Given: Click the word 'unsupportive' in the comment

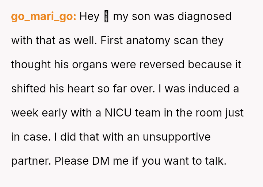Looking at the screenshot, I should pyautogui.click(x=176, y=137).
